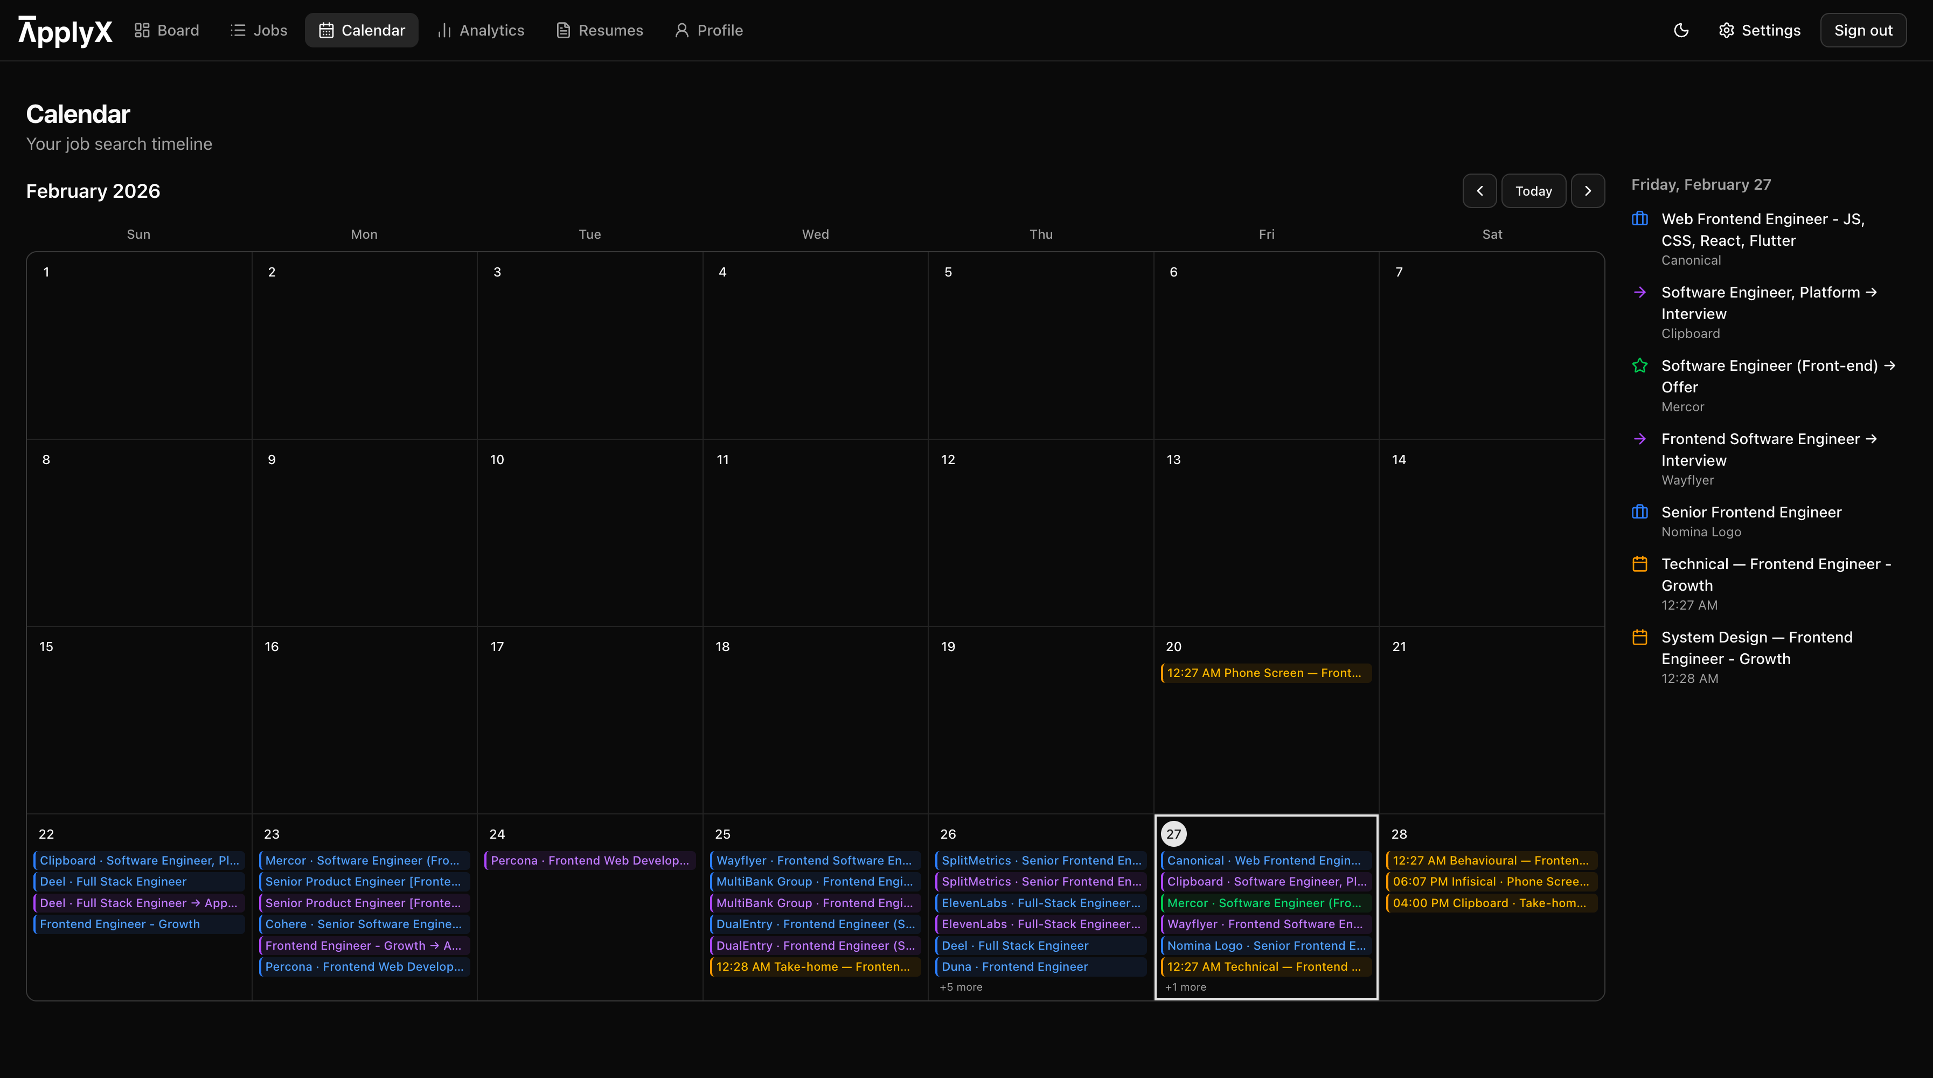Open the Board tab
Image resolution: width=1933 pixels, height=1078 pixels.
coord(166,30)
